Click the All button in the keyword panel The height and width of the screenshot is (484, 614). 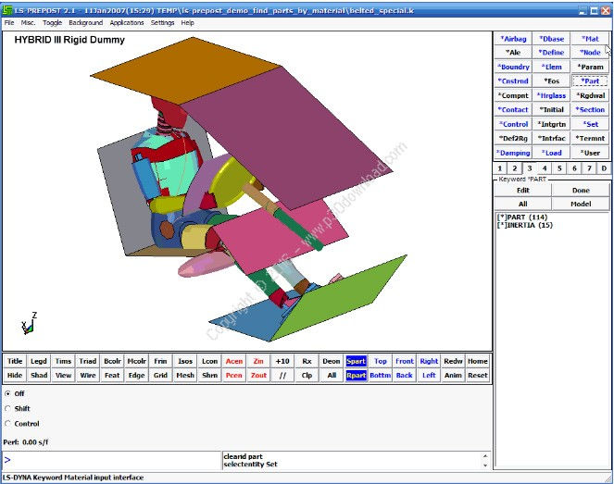point(522,204)
